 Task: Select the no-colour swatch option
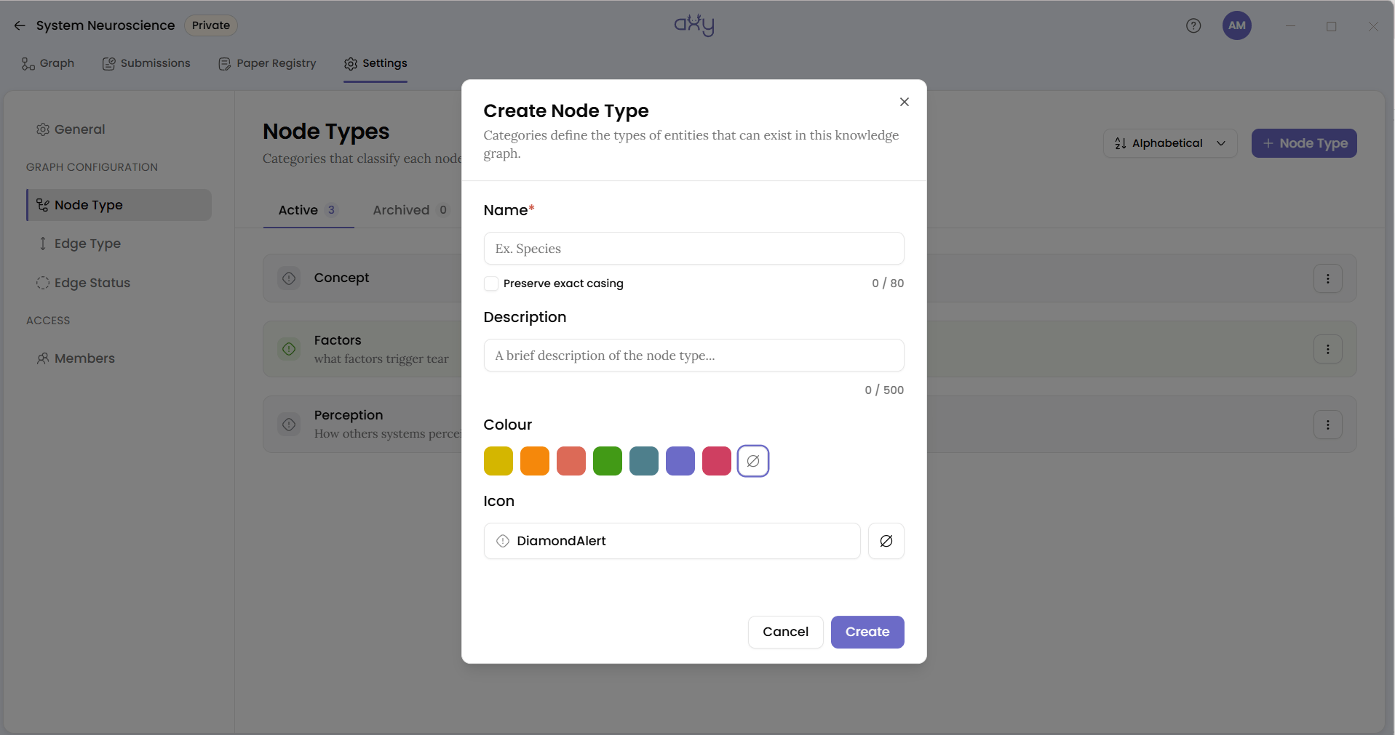pos(753,461)
